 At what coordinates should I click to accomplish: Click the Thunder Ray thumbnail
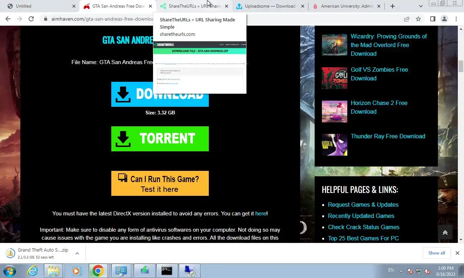click(334, 145)
